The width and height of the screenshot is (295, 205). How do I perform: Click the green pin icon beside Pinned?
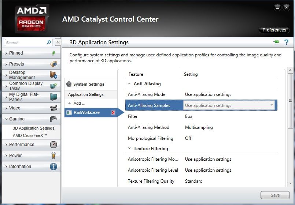(x=54, y=53)
